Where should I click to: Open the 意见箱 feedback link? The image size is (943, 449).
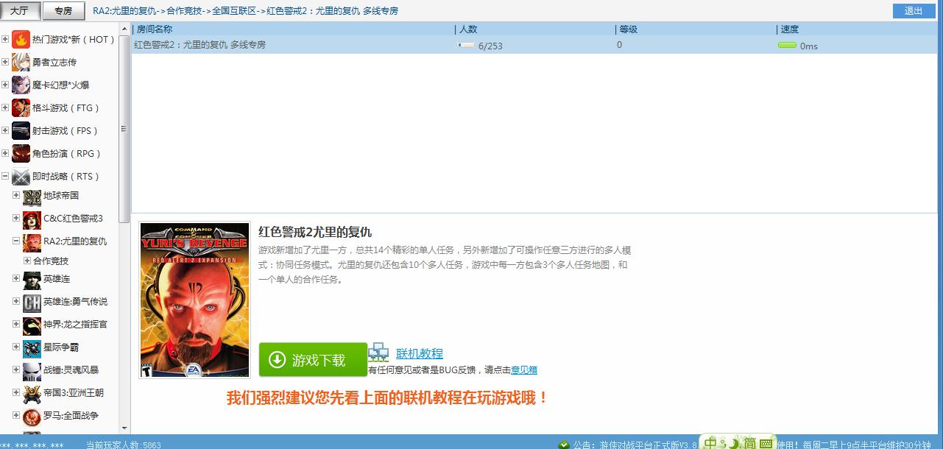click(x=524, y=370)
